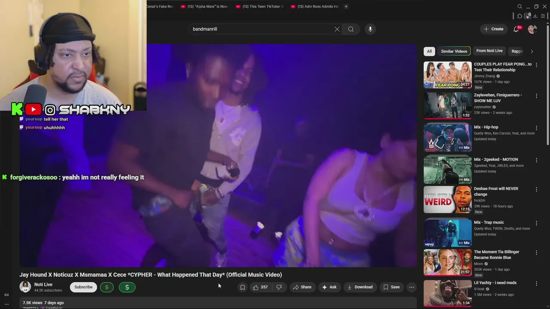This screenshot has height=309, width=550.
Task: Select the From Noti Live filter chip
Action: (489, 51)
